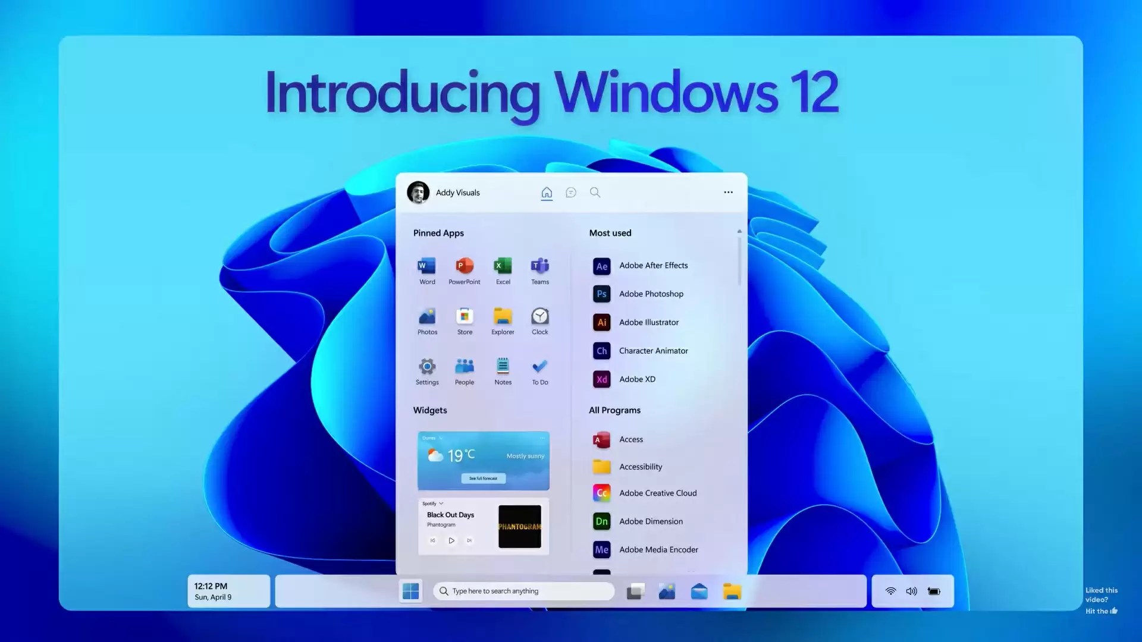Viewport: 1142px width, 642px height.
Task: Play Black Out Days by Phantogram
Action: (451, 540)
